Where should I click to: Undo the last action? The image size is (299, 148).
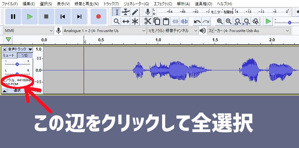[x=197, y=21]
